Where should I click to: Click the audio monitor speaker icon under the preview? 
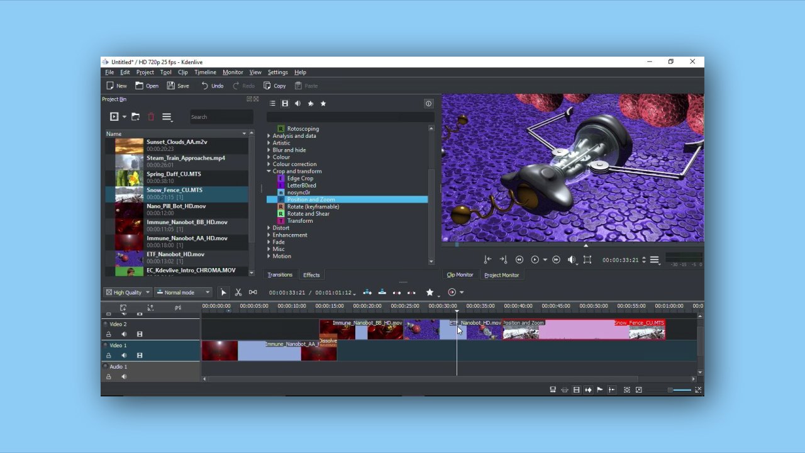[x=571, y=259]
